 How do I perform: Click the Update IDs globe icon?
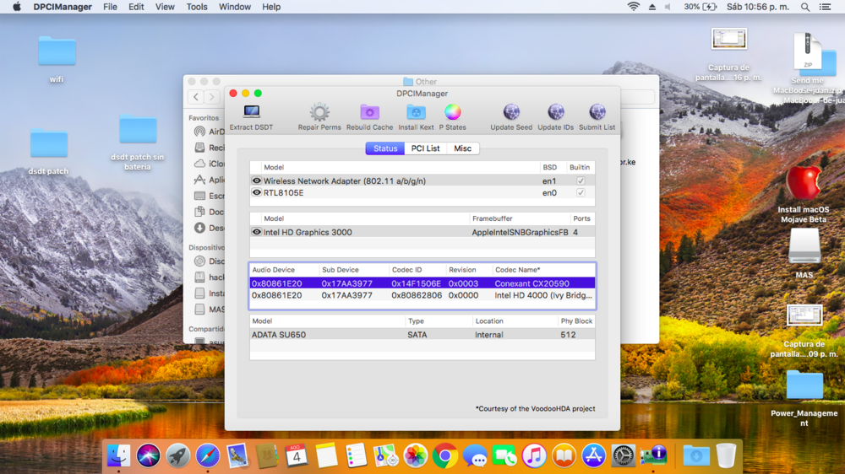(555, 112)
